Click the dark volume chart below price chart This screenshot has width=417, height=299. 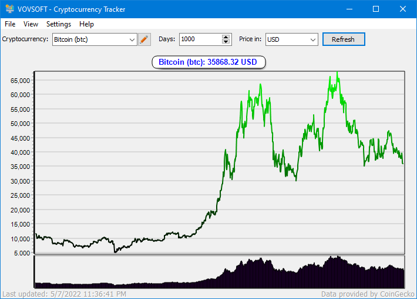click(220, 272)
